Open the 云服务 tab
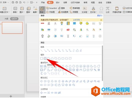This screenshot has height=98, width=132. click(x=108, y=2)
